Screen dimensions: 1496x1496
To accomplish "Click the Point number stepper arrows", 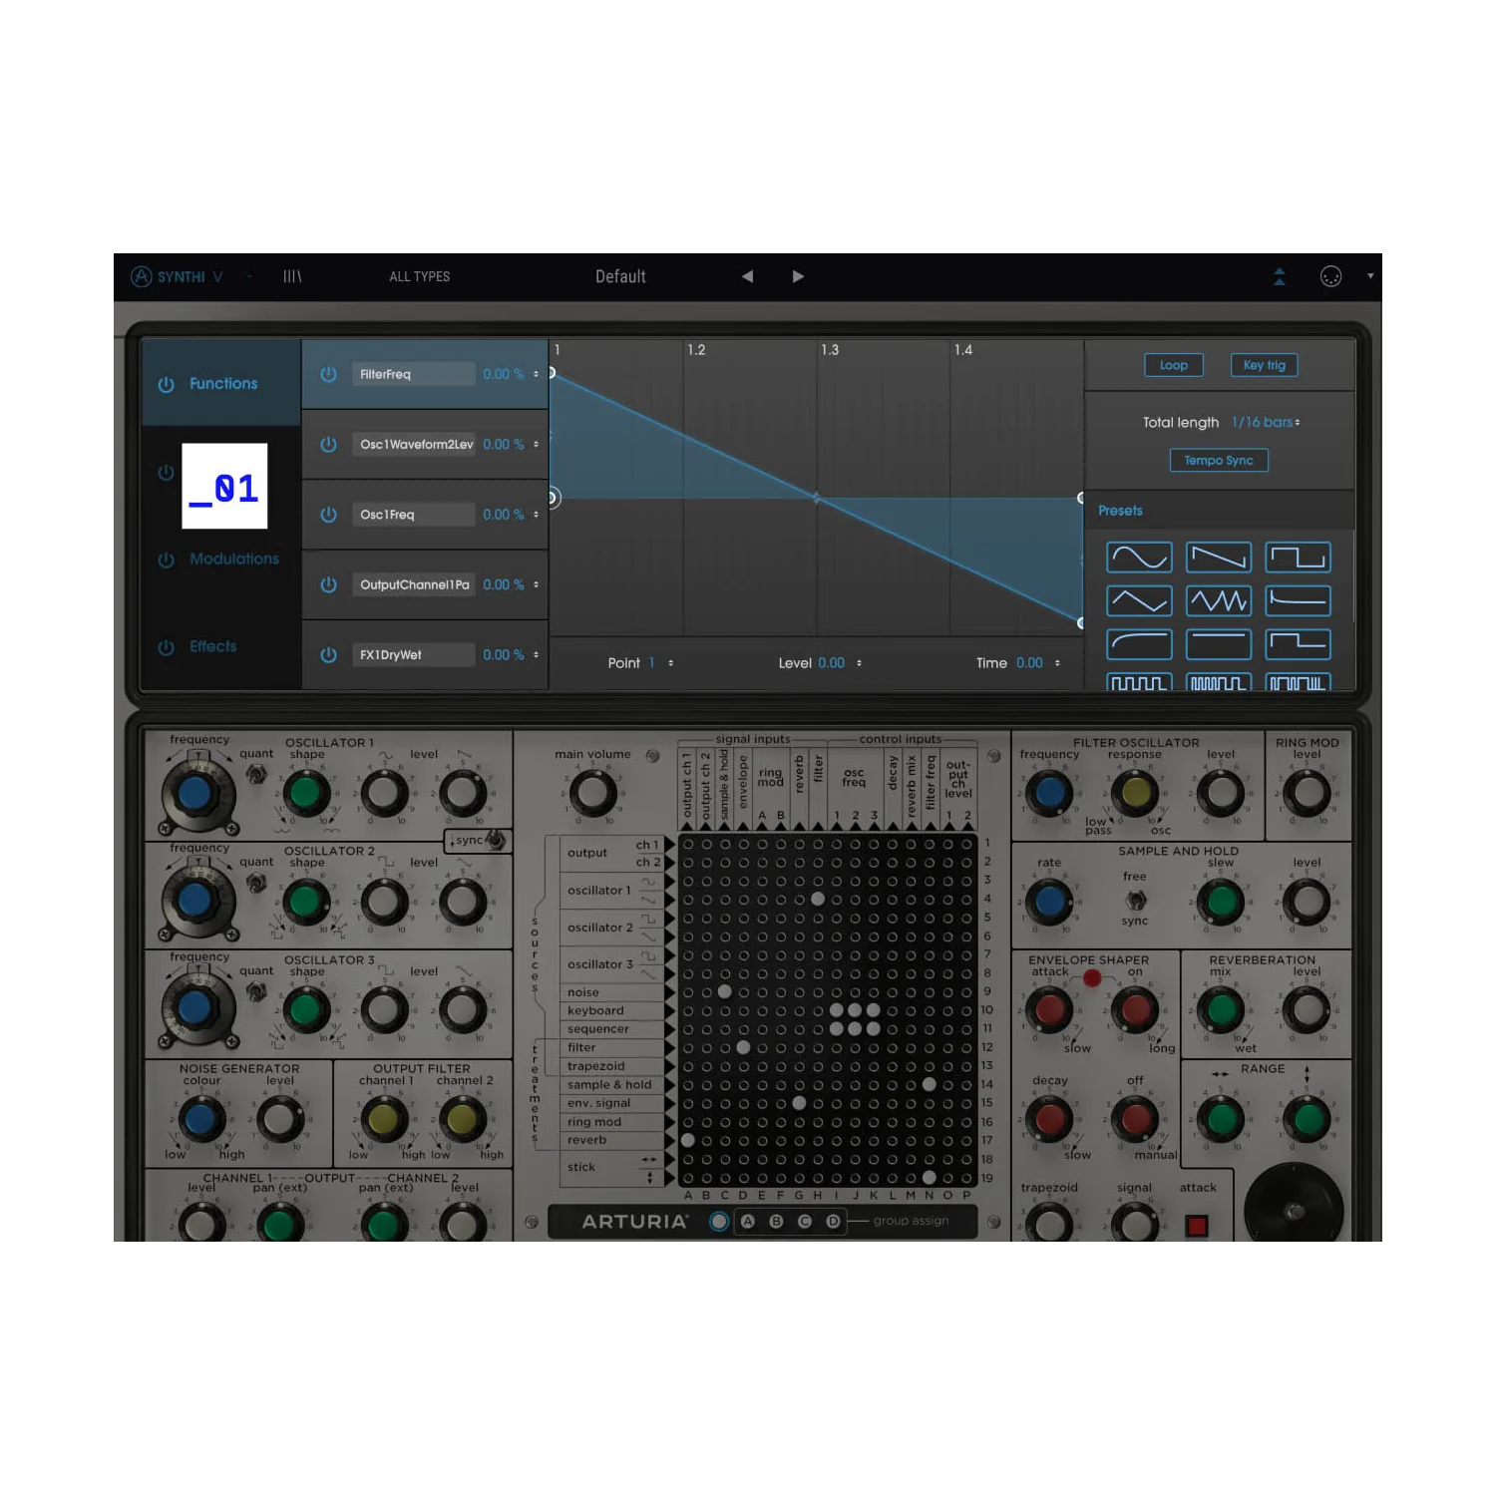I will point(670,663).
